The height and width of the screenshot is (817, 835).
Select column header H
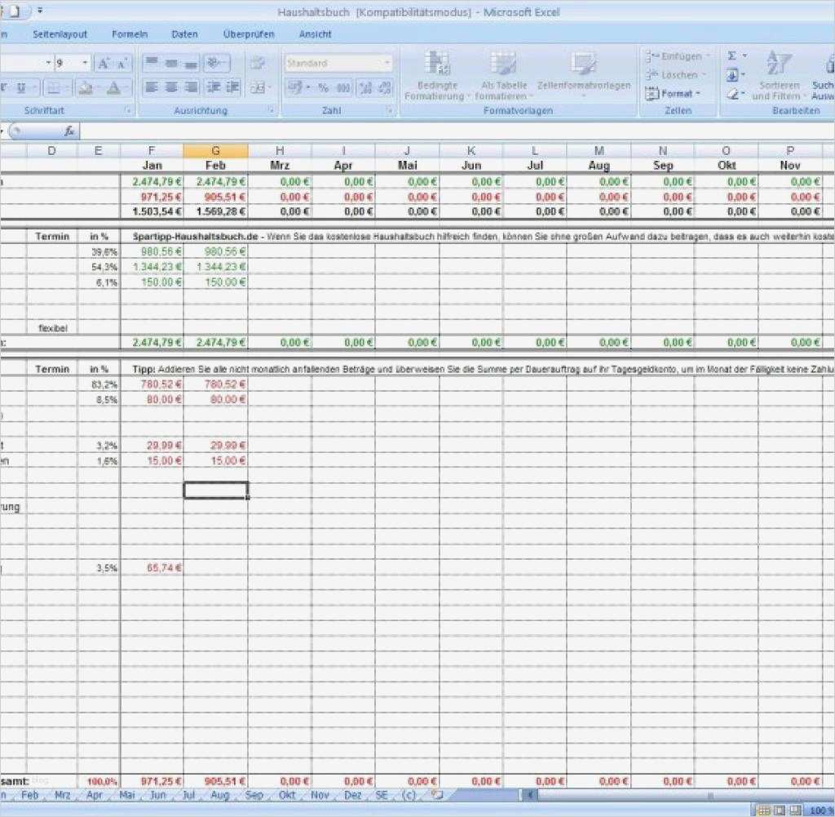point(280,151)
